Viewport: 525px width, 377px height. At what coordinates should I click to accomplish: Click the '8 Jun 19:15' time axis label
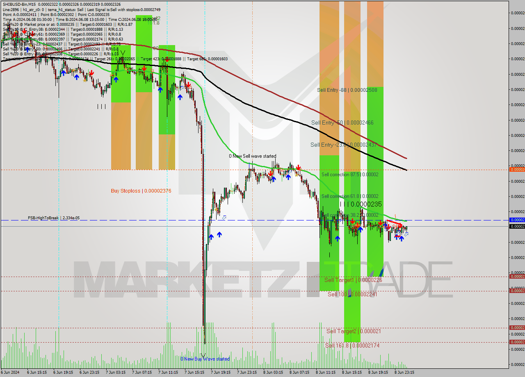(x=378, y=372)
